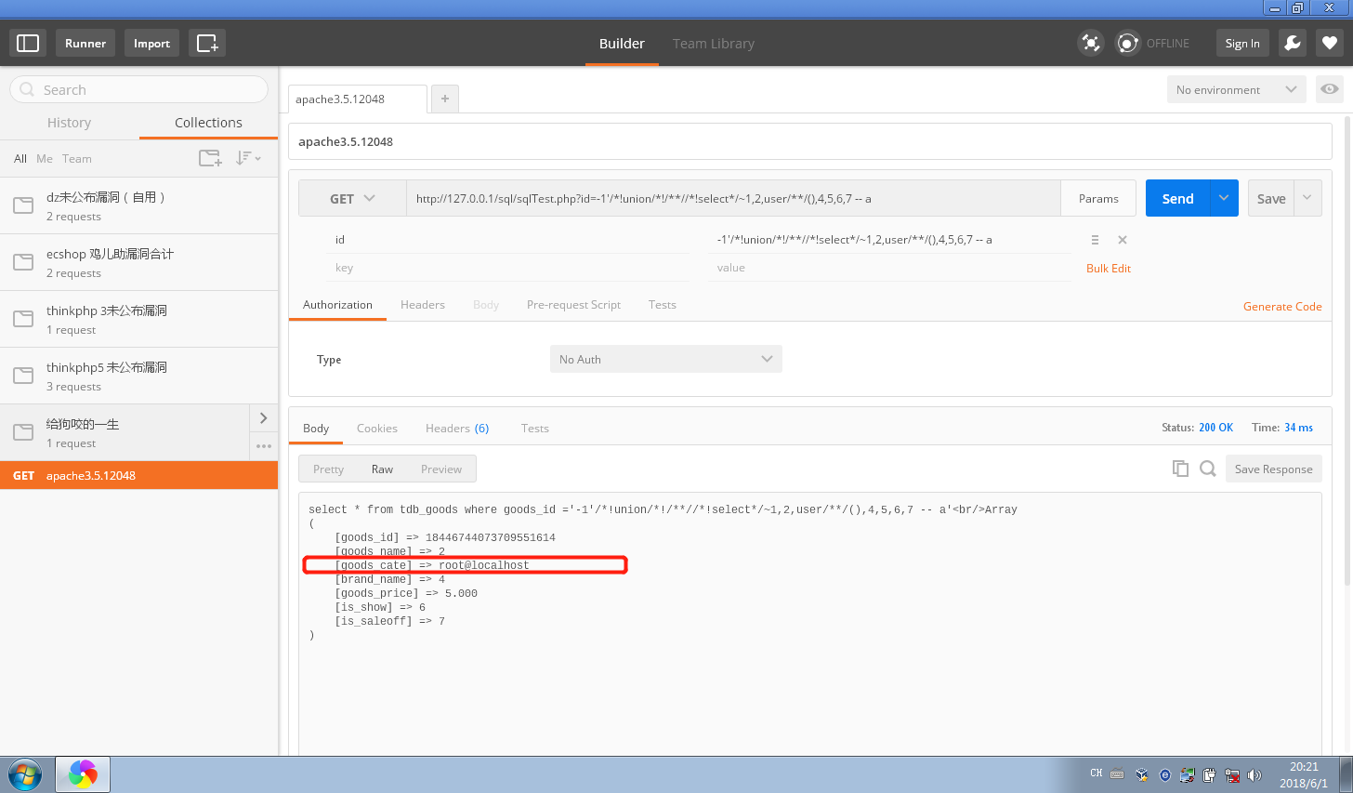Image resolution: width=1353 pixels, height=793 pixels.
Task: Open the request Tests tab
Action: (663, 305)
